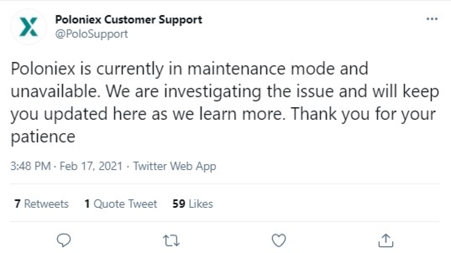Image resolution: width=451 pixels, height=253 pixels.
Task: Click the word 'maintenance' in tweet text
Action: click(236, 69)
